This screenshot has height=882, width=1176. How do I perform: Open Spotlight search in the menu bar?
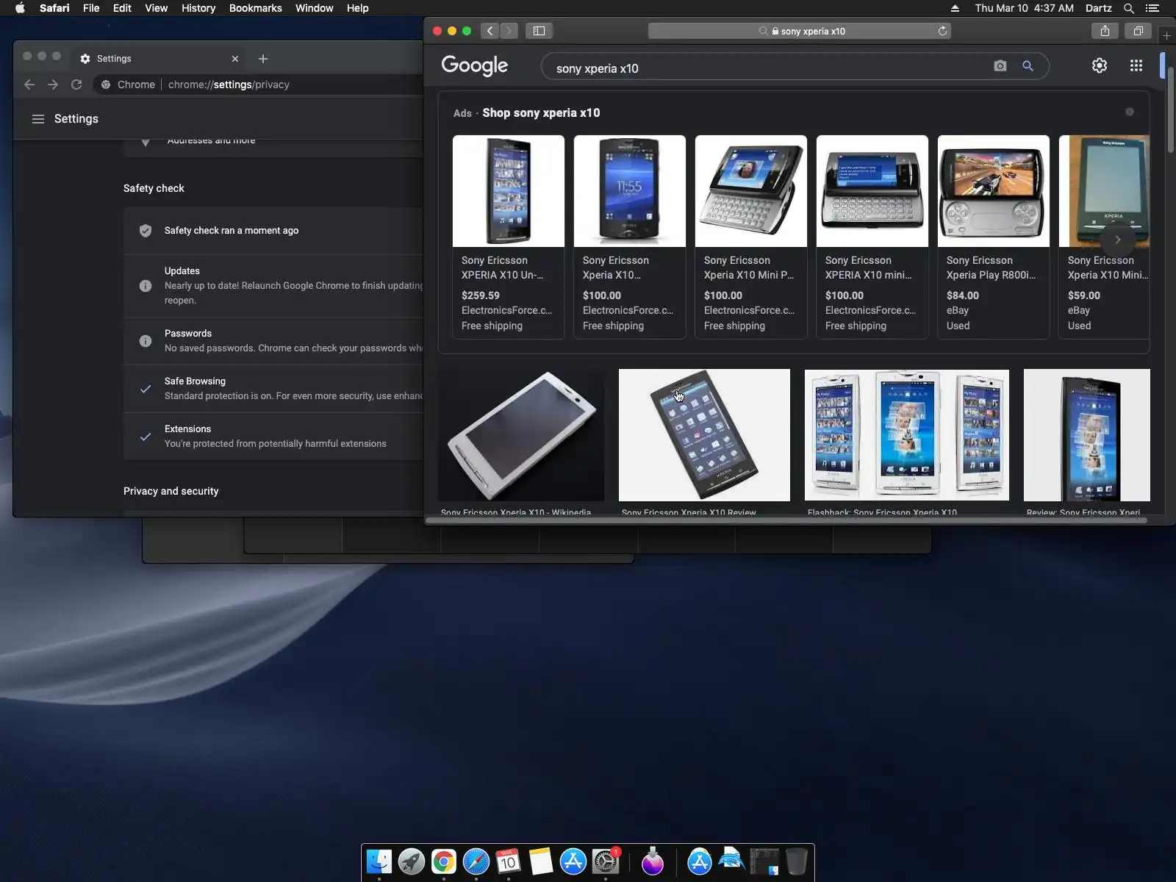coord(1129,8)
